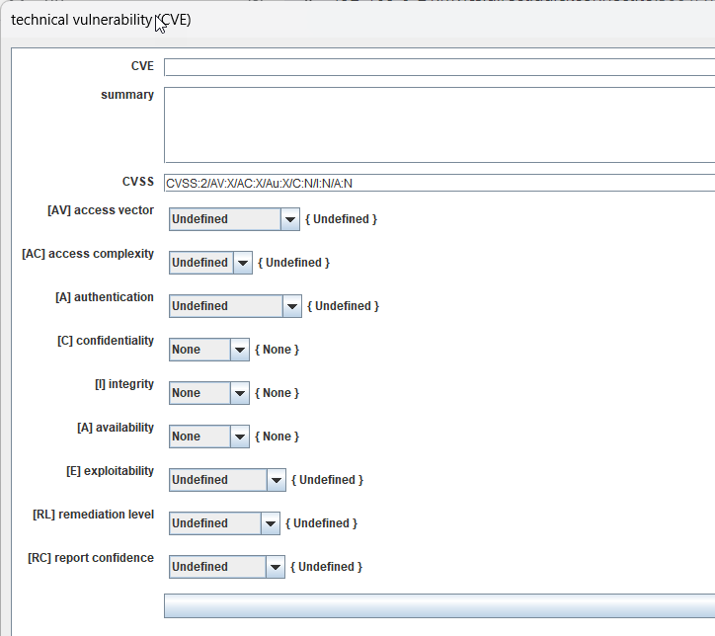The width and height of the screenshot is (715, 636).
Task: Click the '[C] confidentiality' label
Action: [106, 341]
